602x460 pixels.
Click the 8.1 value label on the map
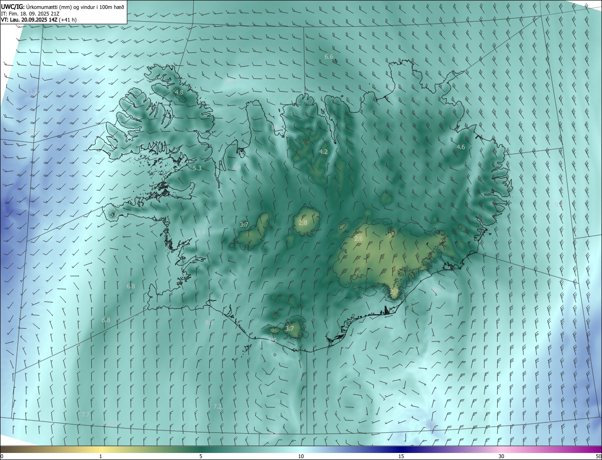209,322
